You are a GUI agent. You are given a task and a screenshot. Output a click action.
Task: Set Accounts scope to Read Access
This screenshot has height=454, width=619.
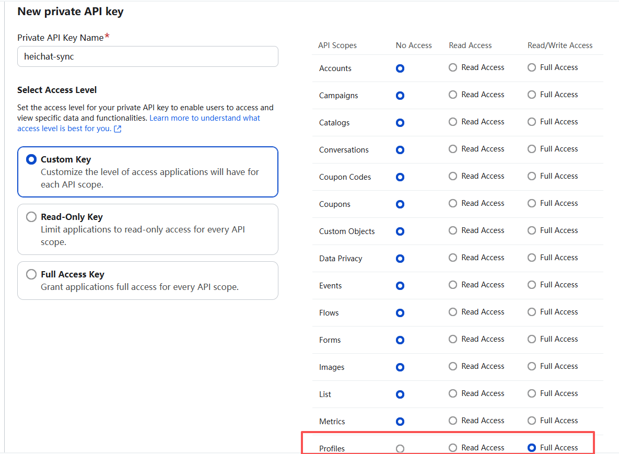(x=453, y=67)
